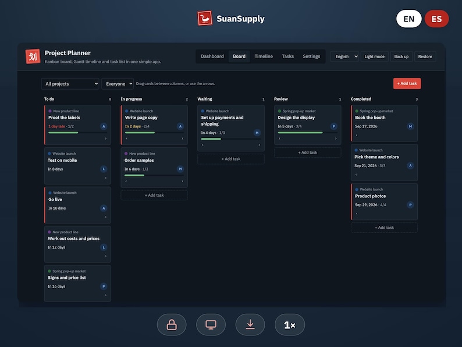This screenshot has width=462, height=347.
Task: Switch language to ES toggle
Action: (x=436, y=19)
